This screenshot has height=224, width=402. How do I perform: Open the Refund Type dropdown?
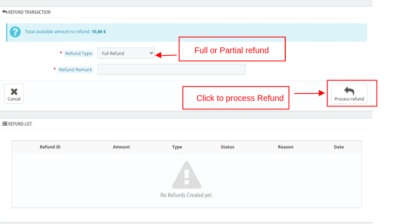tap(126, 53)
